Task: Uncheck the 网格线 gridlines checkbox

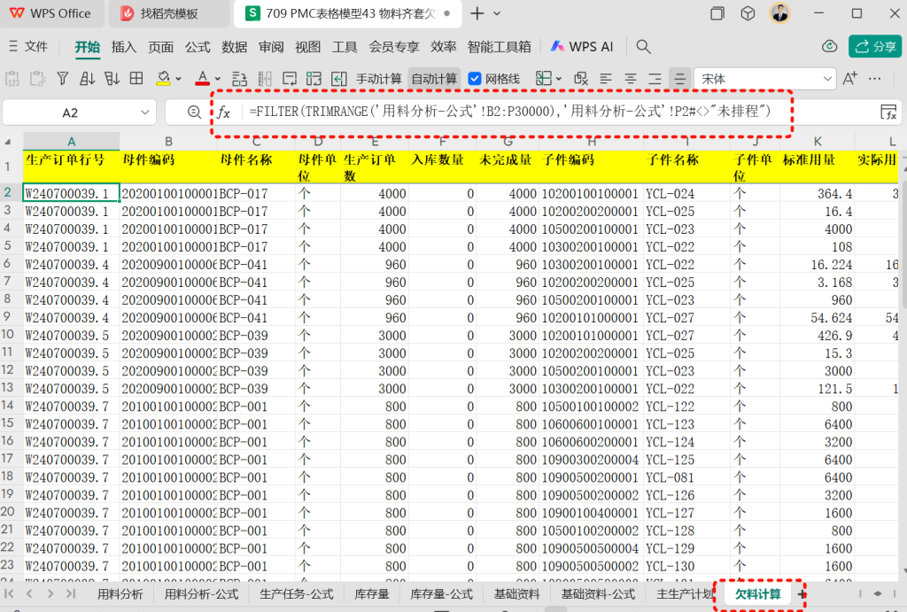Action: click(475, 79)
